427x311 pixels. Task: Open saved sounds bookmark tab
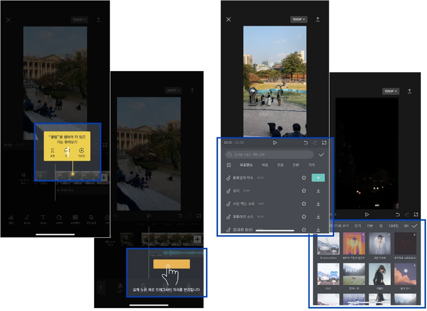coord(229,165)
